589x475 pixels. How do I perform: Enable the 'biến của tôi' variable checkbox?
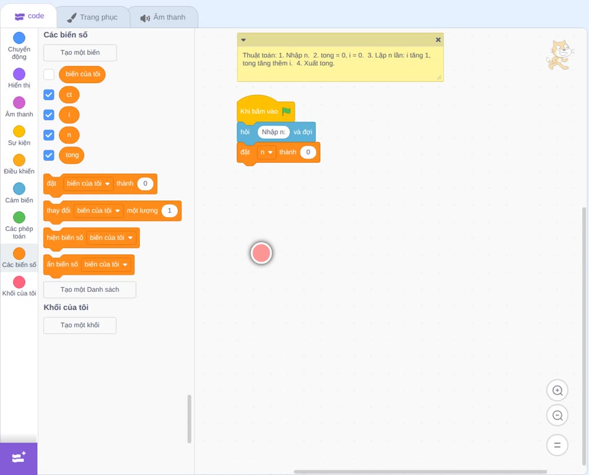[x=49, y=74]
